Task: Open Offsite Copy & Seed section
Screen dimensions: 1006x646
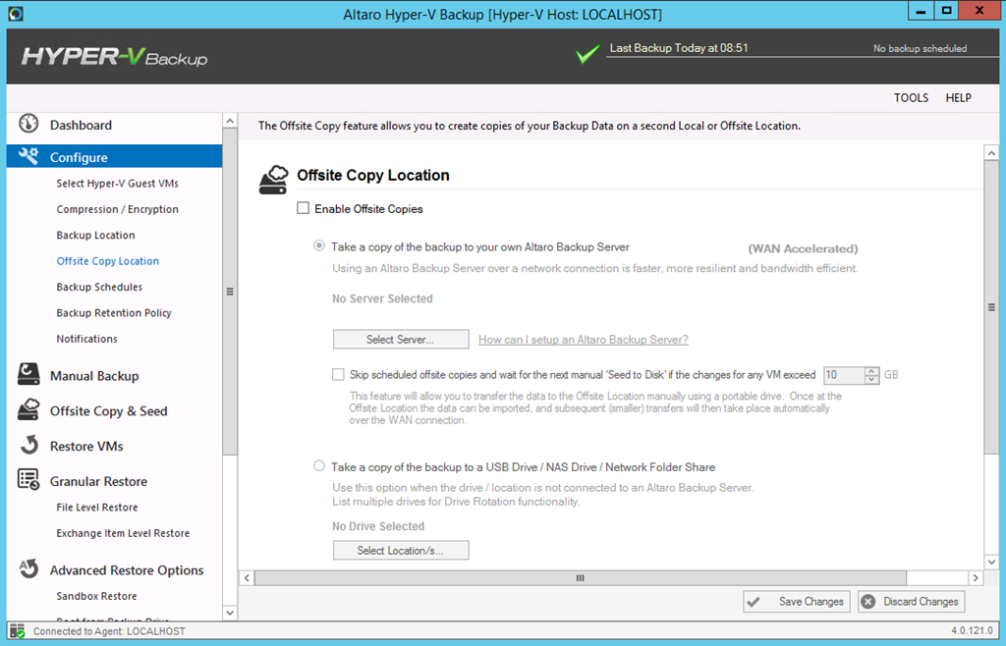Action: (x=108, y=411)
